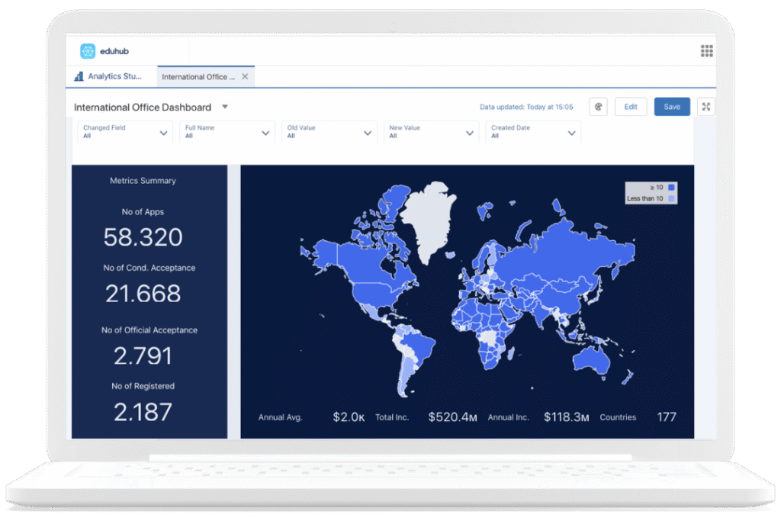Switch to the Analytics Studio tab
This screenshot has width=781, height=521.
(x=113, y=76)
